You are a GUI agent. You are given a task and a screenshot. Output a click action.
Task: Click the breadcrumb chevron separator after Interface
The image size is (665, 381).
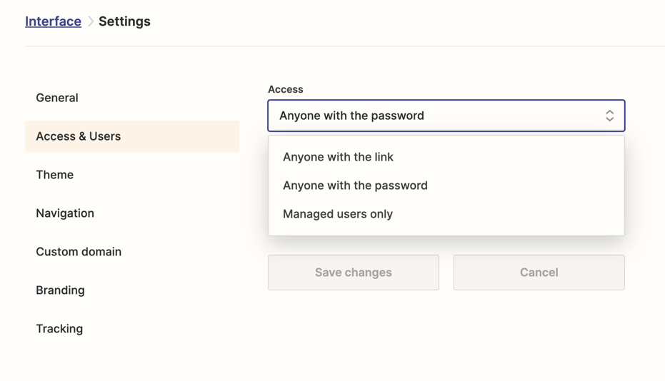[x=91, y=21]
